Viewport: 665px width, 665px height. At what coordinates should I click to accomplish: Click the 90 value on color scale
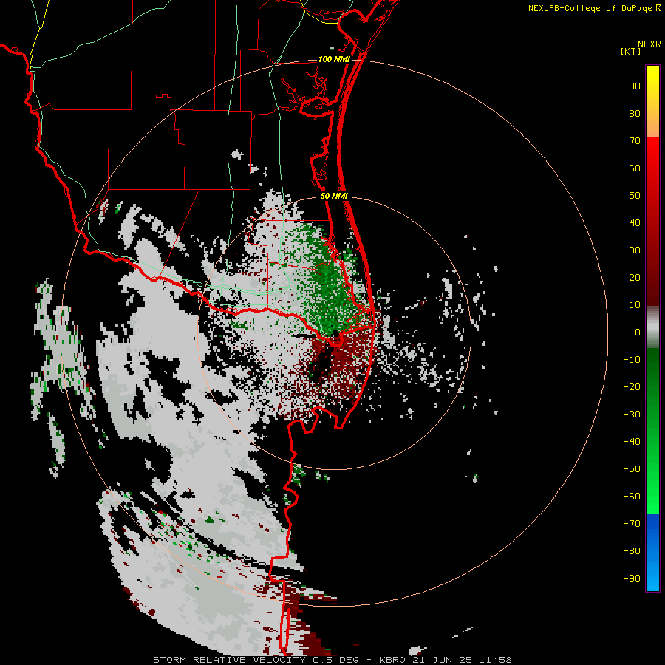635,86
